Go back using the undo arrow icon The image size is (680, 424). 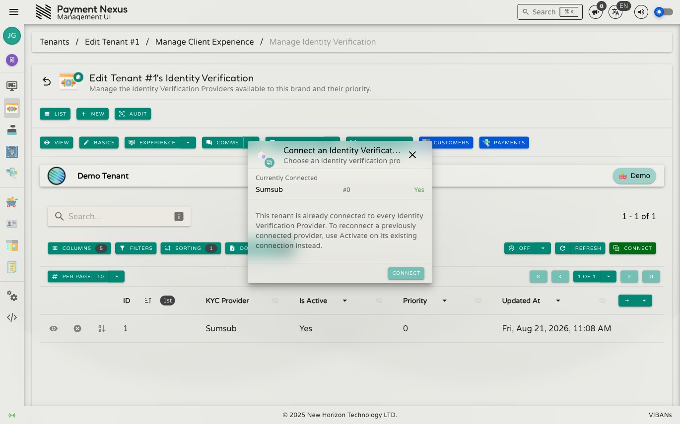pyautogui.click(x=47, y=81)
